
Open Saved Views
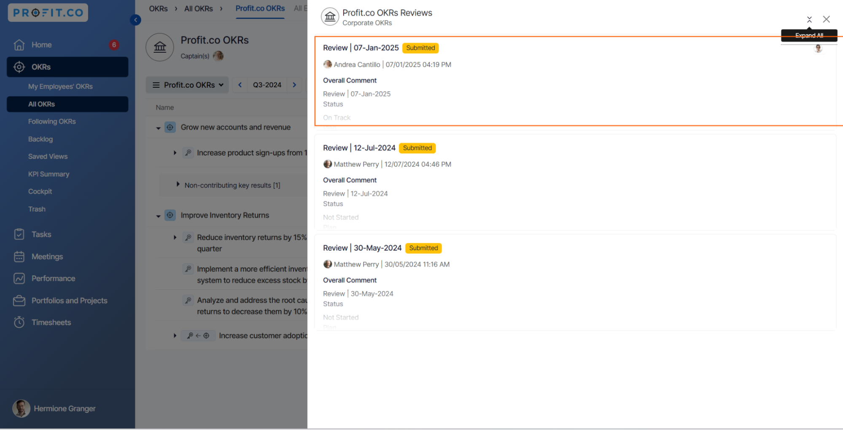tap(48, 156)
